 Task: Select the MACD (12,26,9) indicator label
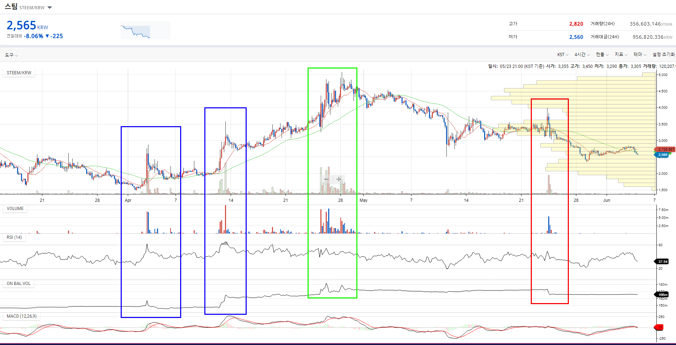(x=21, y=316)
